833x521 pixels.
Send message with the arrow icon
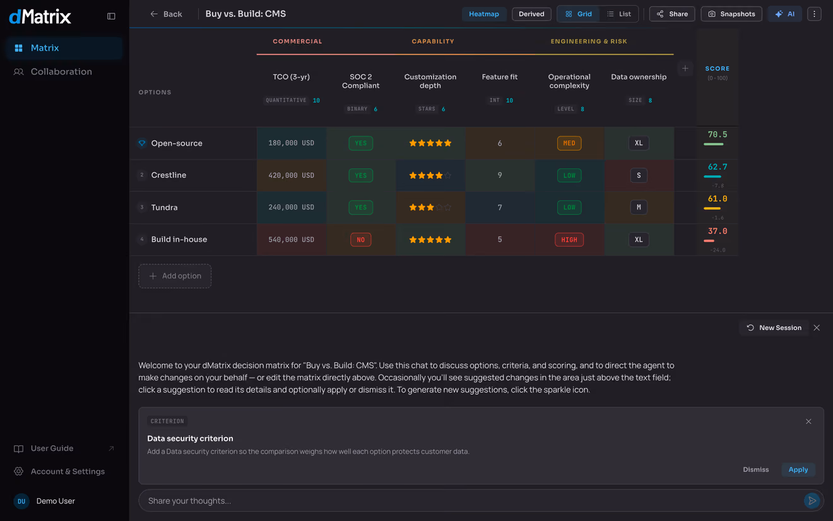(x=812, y=501)
